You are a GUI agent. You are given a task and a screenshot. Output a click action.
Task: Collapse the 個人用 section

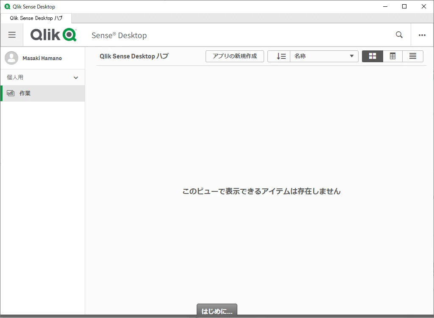(43, 77)
